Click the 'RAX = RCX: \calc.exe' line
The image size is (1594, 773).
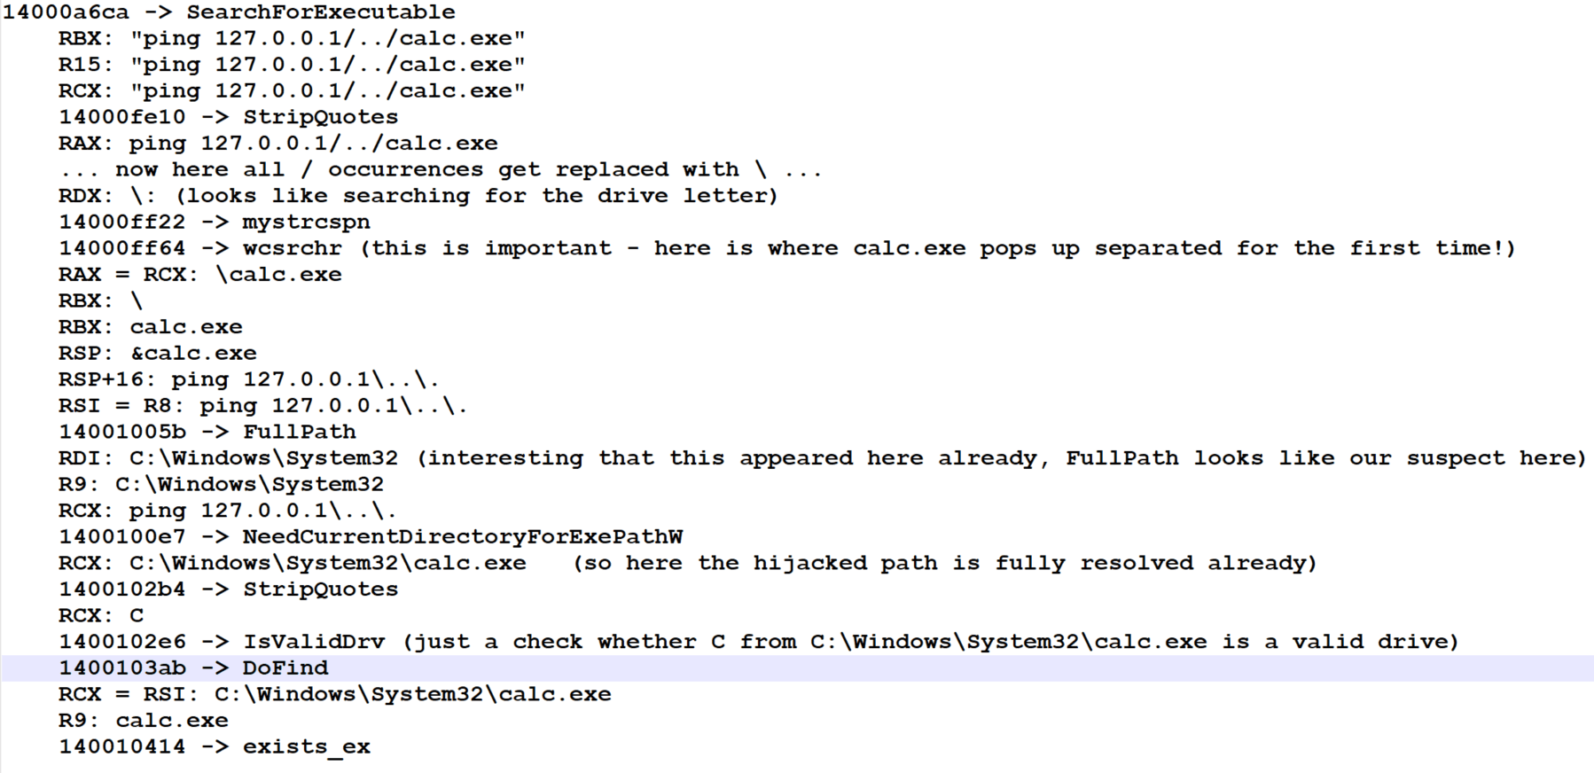[200, 274]
